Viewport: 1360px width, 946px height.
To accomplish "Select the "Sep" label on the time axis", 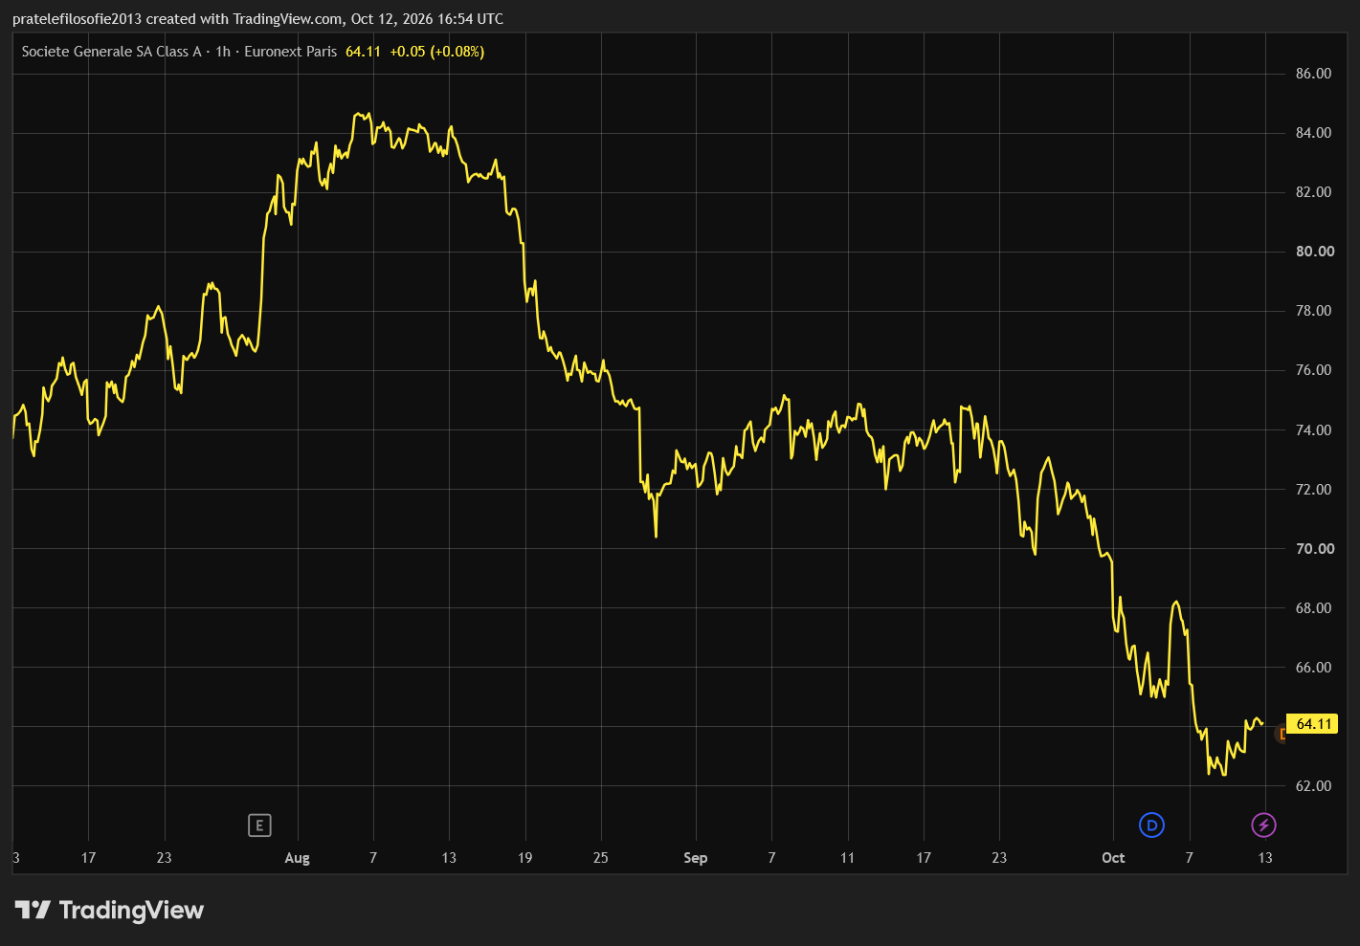I will [696, 858].
